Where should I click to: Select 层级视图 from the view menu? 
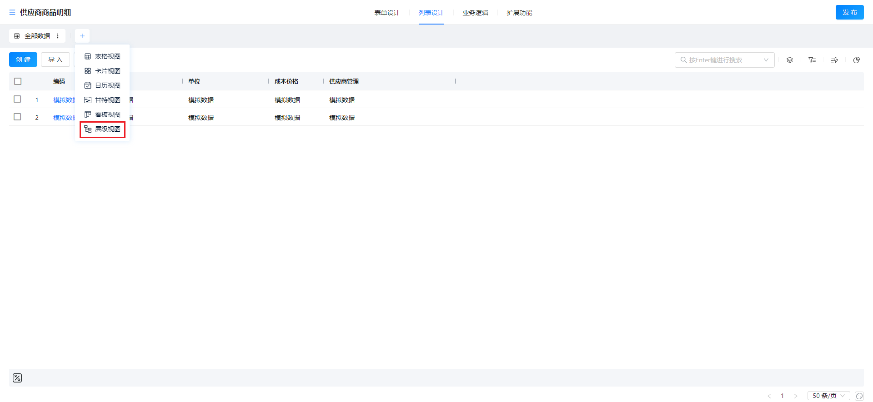click(103, 129)
